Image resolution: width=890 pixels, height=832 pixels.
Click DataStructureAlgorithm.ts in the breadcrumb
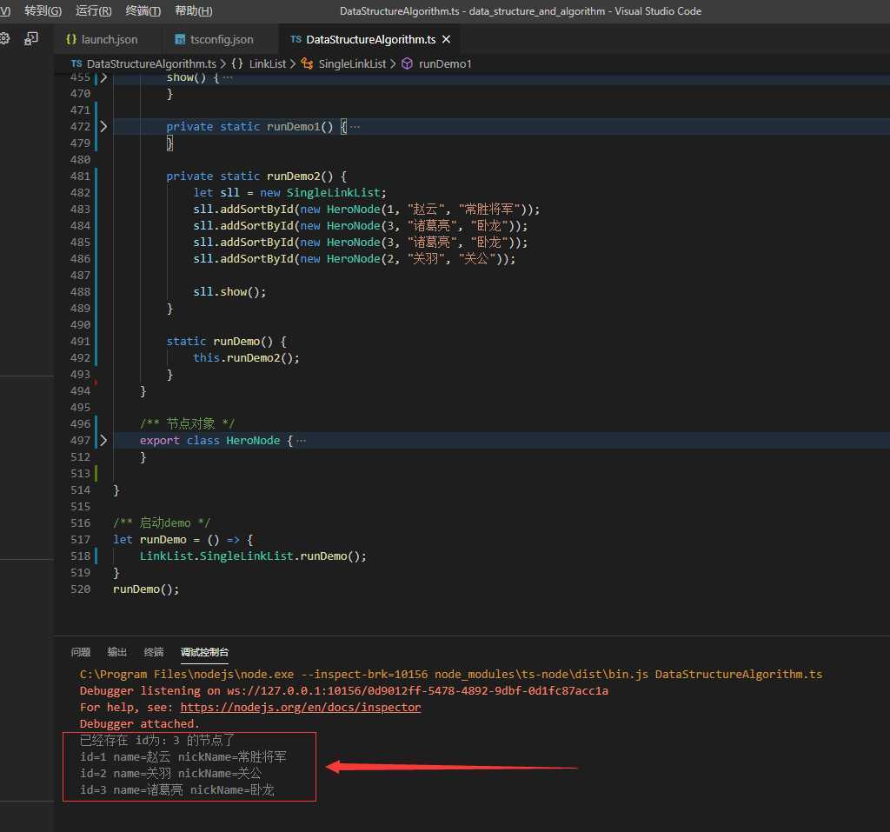pos(151,63)
